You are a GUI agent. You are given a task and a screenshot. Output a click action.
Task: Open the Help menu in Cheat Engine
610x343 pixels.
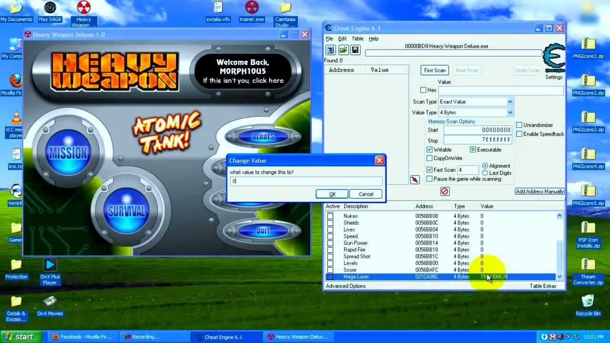[374, 39]
